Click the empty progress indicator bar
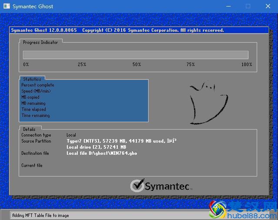The image size is (278, 220). click(x=136, y=55)
